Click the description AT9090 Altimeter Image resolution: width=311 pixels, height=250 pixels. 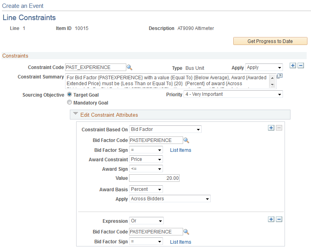tap(196, 28)
